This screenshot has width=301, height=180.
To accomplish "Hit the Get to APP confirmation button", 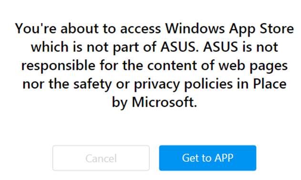I will tap(208, 158).
